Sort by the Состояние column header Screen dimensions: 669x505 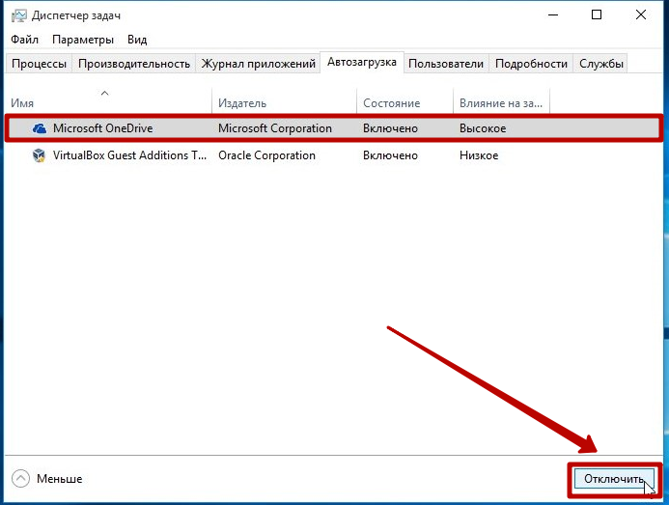pyautogui.click(x=404, y=102)
